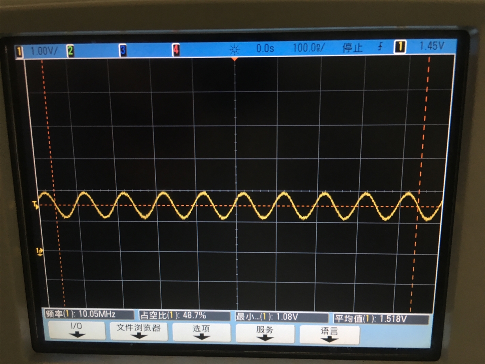
Task: Click the horizontal orange dashed trigger level line
Action: pyautogui.click(x=241, y=206)
